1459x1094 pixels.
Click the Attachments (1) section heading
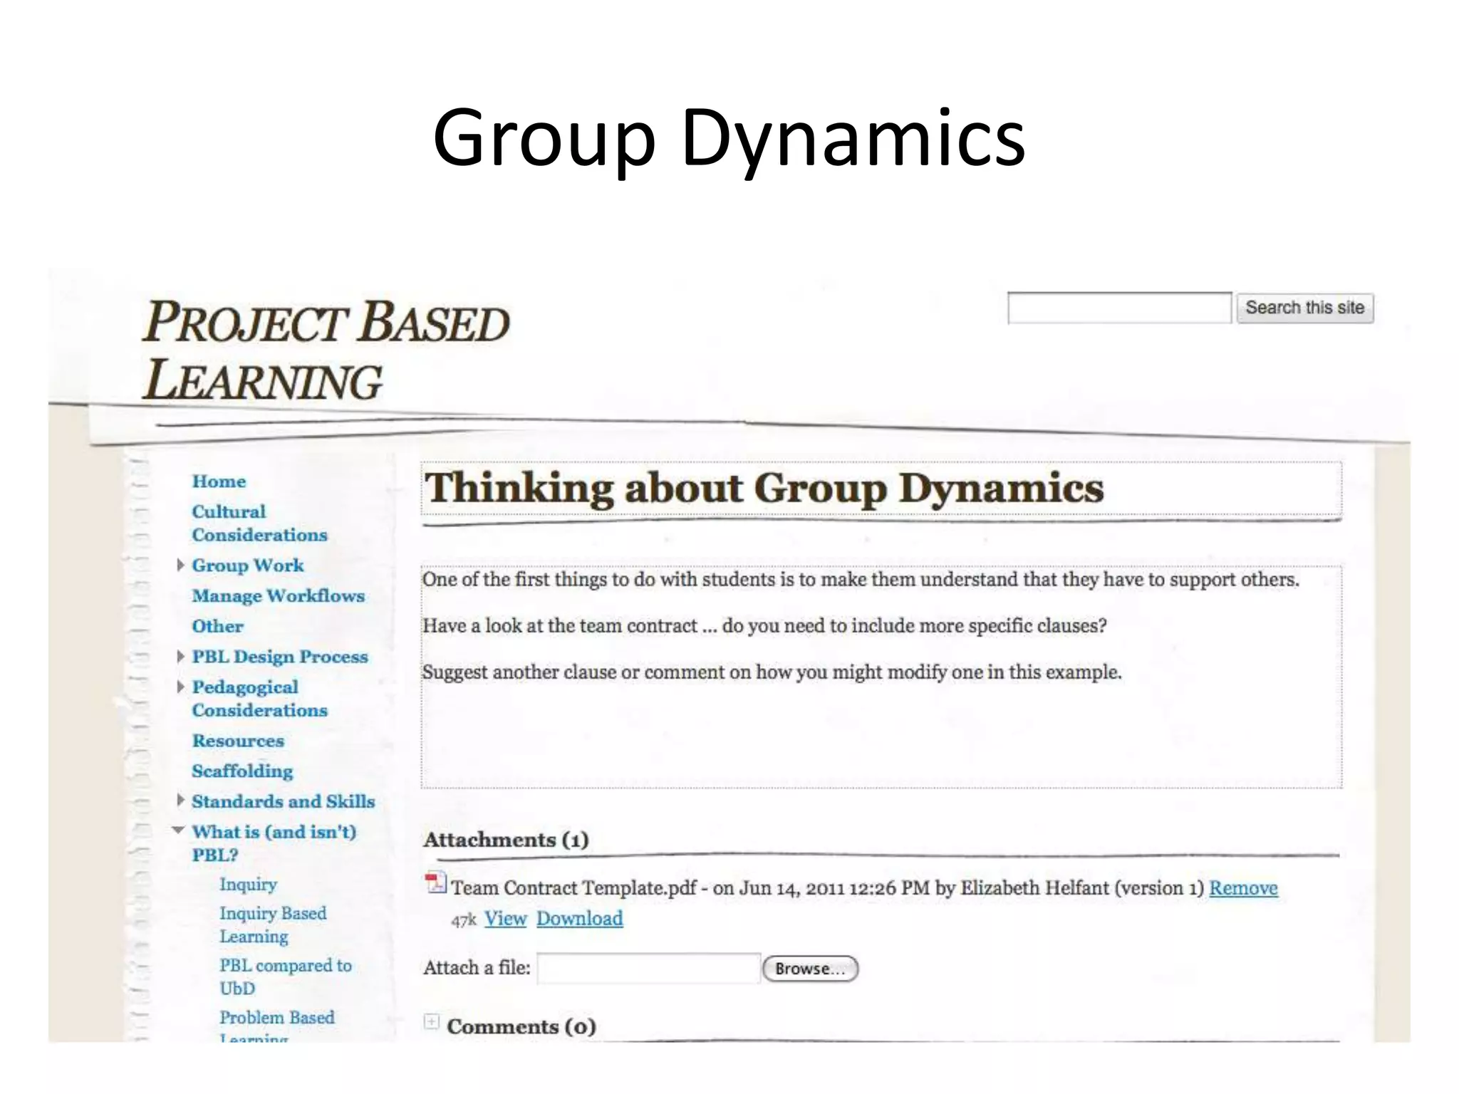coord(506,840)
